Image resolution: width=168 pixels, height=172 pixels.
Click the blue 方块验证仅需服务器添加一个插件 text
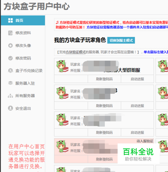(127, 27)
